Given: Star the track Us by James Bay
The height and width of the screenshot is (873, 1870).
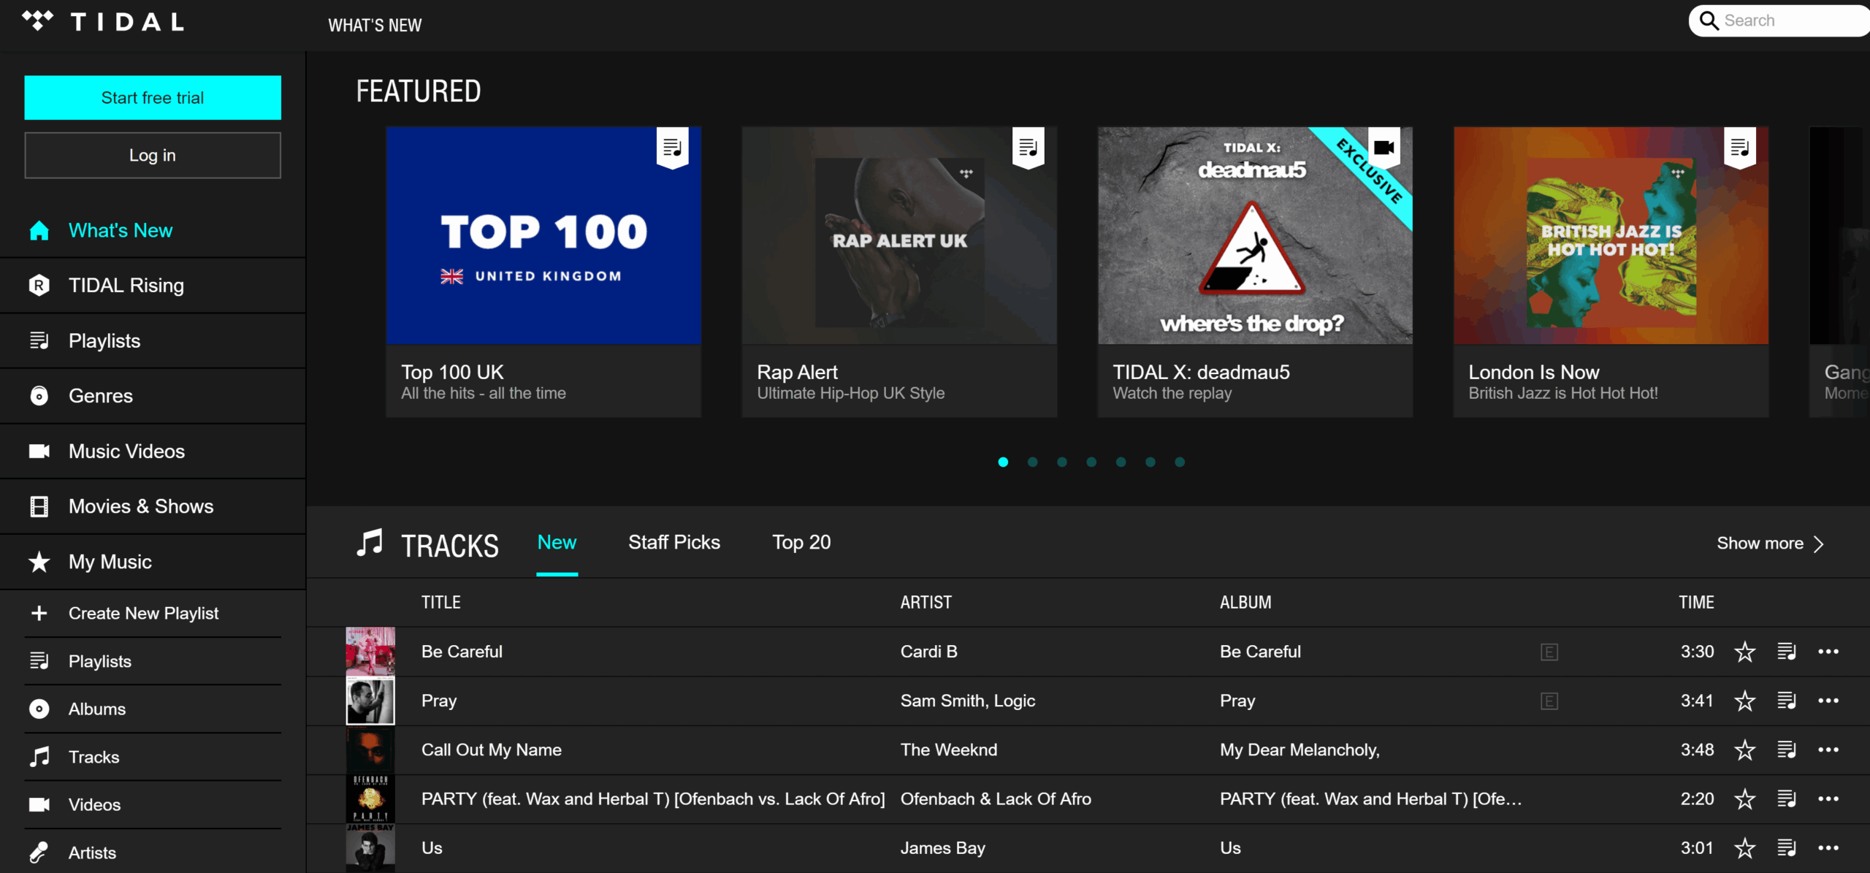Looking at the screenshot, I should click(x=1745, y=847).
